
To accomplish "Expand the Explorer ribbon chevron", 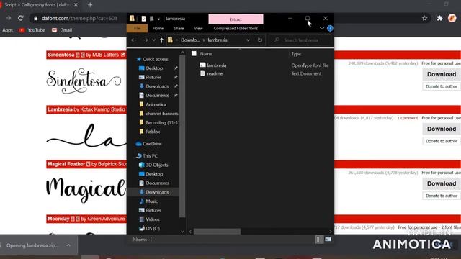I will click(x=322, y=29).
